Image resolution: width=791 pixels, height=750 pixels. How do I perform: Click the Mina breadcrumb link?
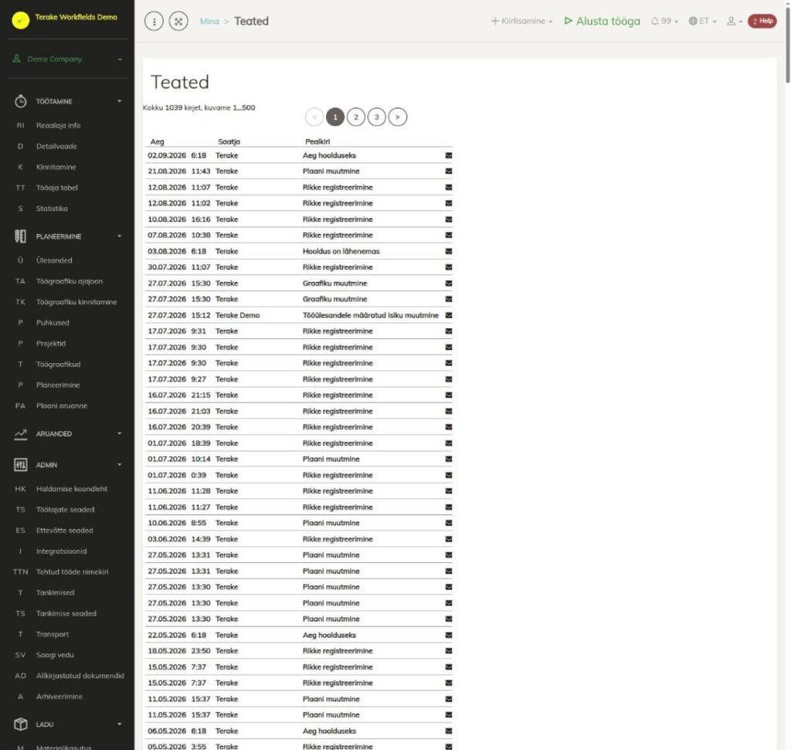coord(209,21)
